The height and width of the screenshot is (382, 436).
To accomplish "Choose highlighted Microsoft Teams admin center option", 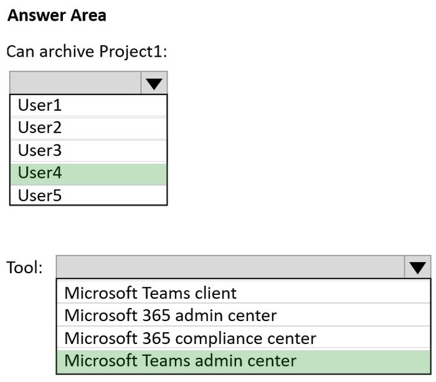I will click(244, 361).
